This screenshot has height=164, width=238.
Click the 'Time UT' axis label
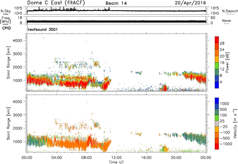116,162
